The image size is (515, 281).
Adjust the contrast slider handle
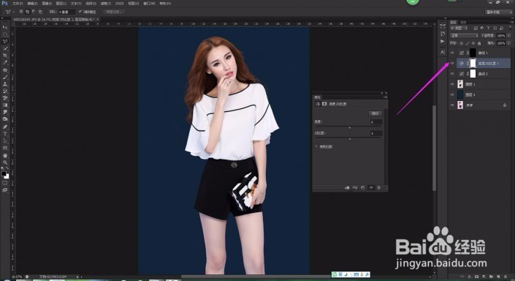[x=350, y=139]
